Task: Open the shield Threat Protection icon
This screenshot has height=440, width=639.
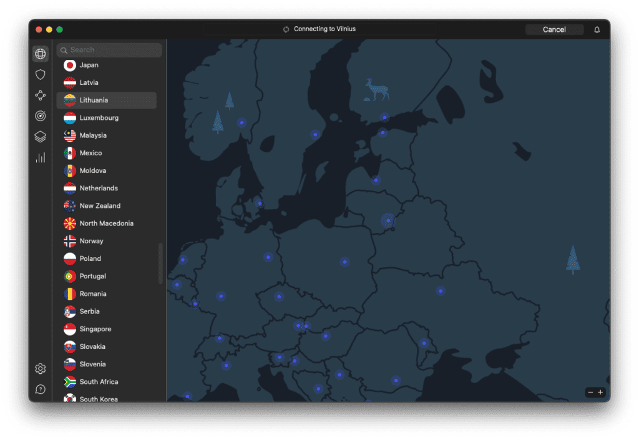Action: coord(41,74)
